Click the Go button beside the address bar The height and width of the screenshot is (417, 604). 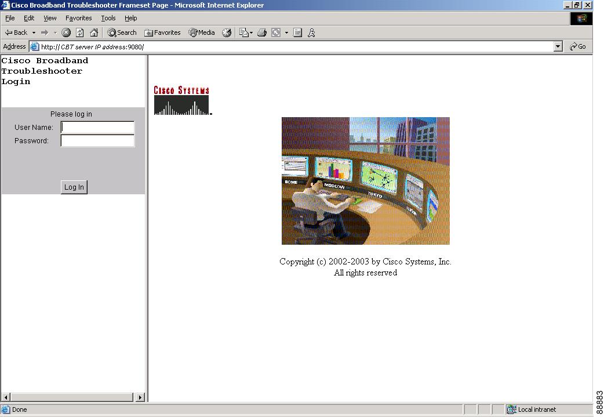(578, 46)
